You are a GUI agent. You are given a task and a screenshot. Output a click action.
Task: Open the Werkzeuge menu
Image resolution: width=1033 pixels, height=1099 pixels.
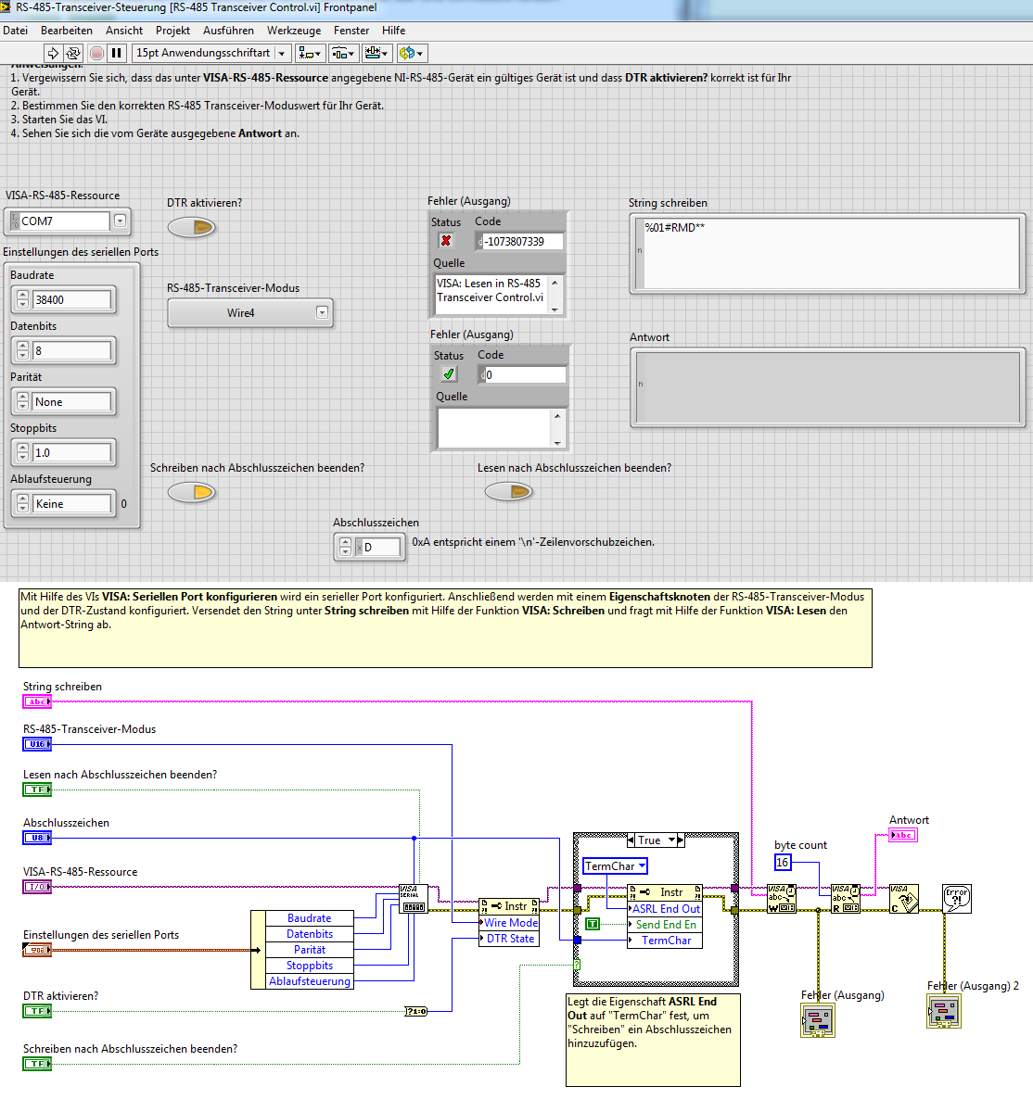coord(294,31)
